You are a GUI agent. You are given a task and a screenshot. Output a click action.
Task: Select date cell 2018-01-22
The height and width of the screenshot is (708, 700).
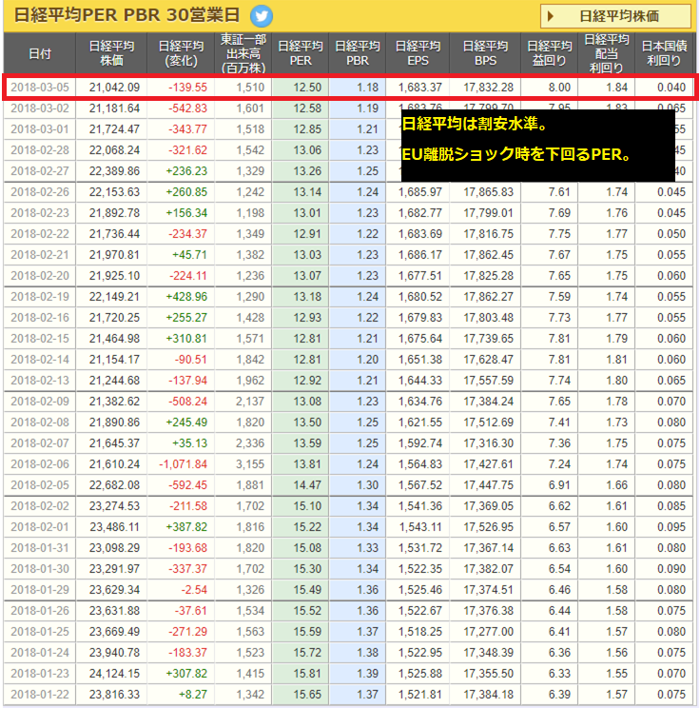[40, 694]
